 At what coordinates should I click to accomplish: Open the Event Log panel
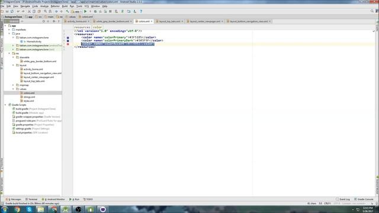pos(343,199)
